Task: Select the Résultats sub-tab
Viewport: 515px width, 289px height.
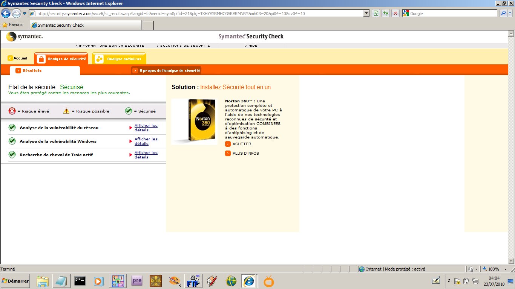Action: pyautogui.click(x=44, y=71)
